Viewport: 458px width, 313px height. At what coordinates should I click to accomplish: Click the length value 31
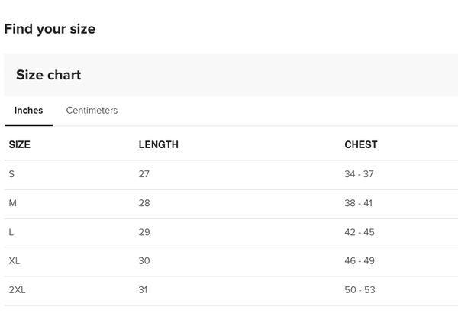(x=144, y=290)
